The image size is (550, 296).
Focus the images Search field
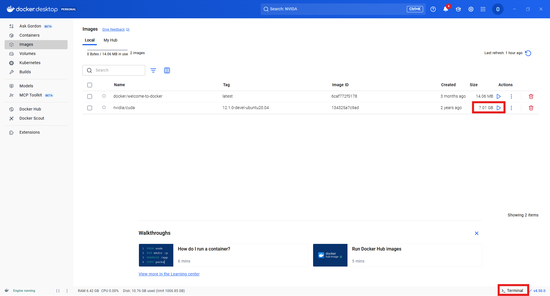(x=114, y=70)
